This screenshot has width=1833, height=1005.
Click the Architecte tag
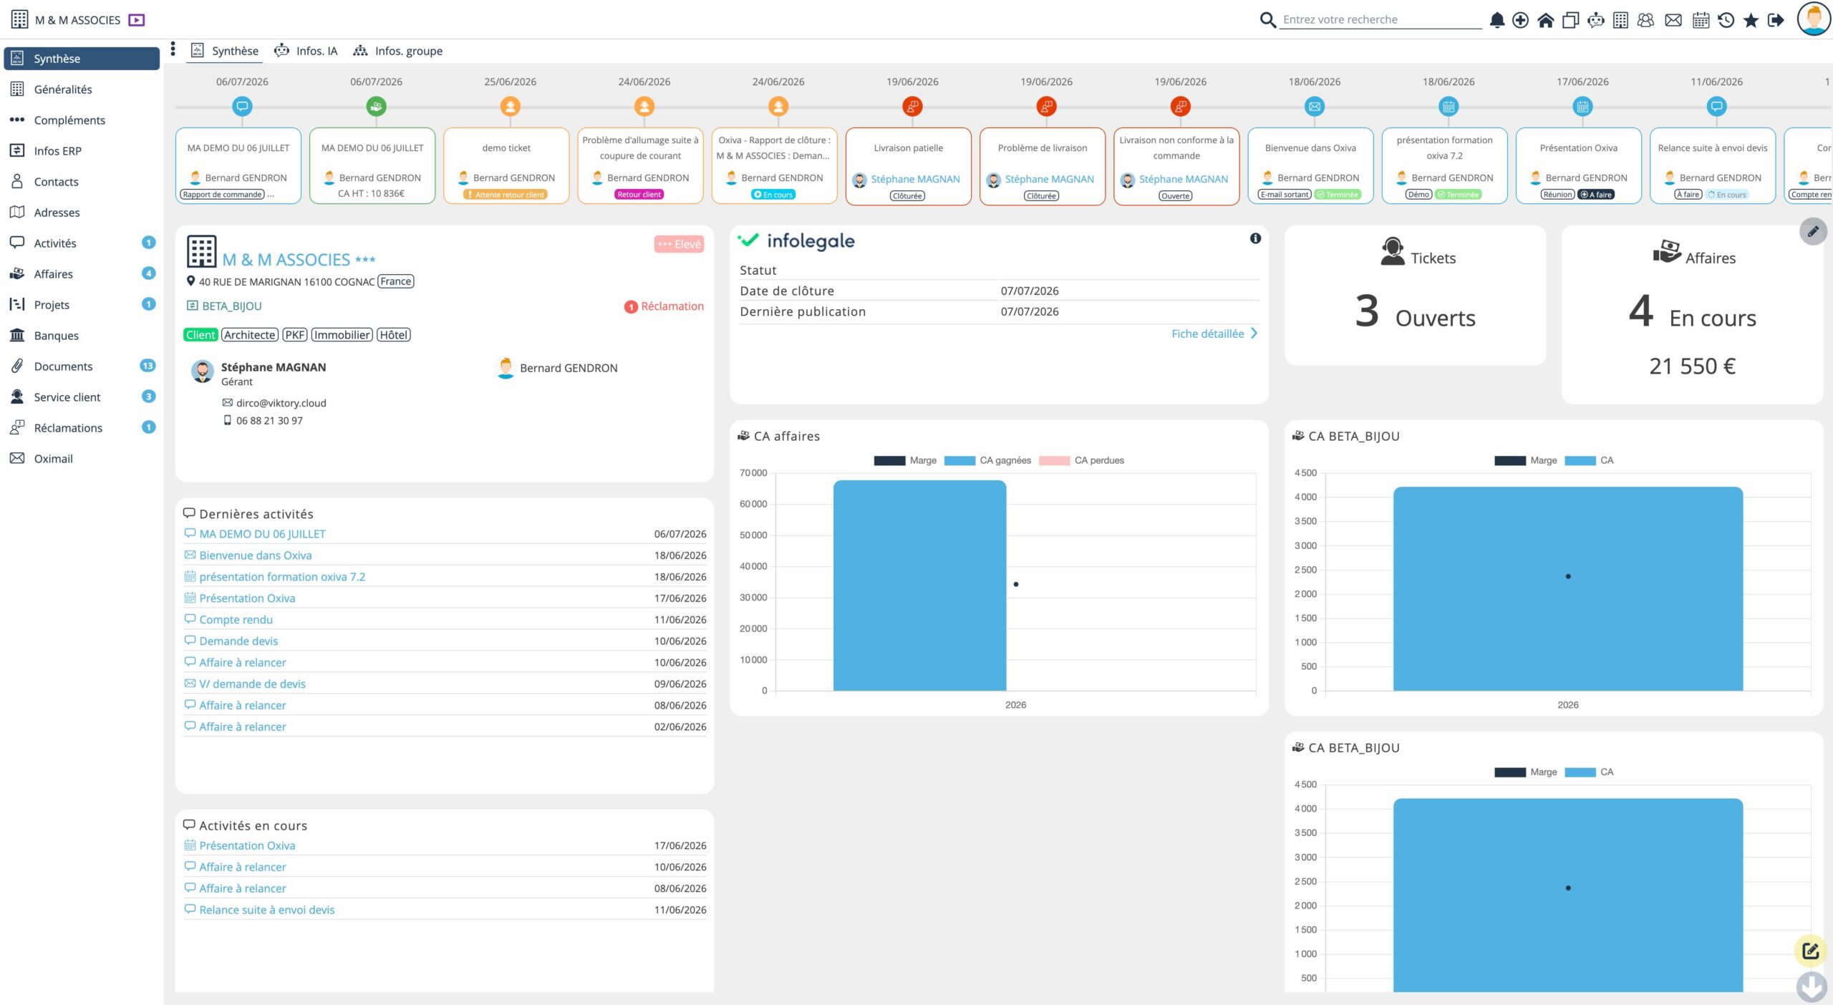(249, 335)
